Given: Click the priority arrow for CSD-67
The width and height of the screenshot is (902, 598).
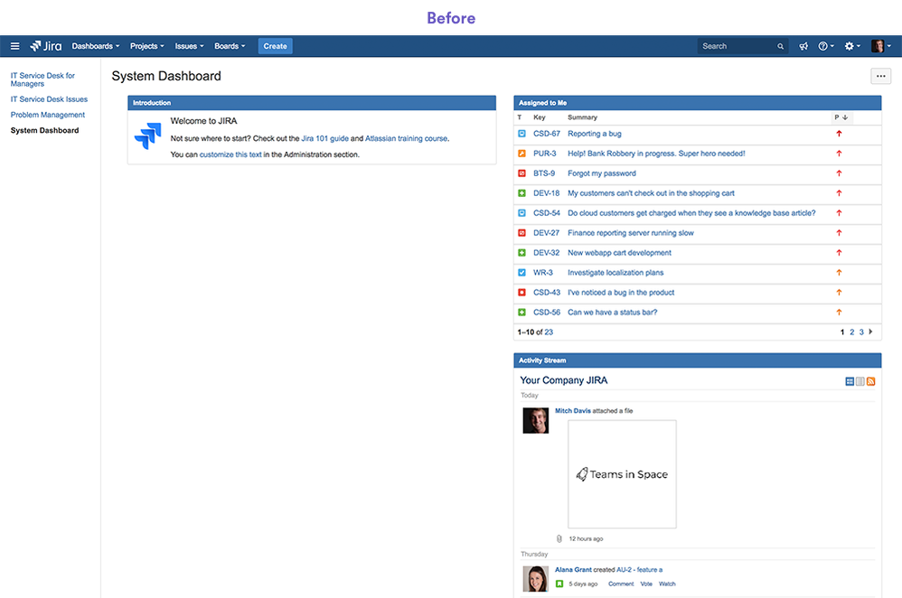Looking at the screenshot, I should 839,134.
